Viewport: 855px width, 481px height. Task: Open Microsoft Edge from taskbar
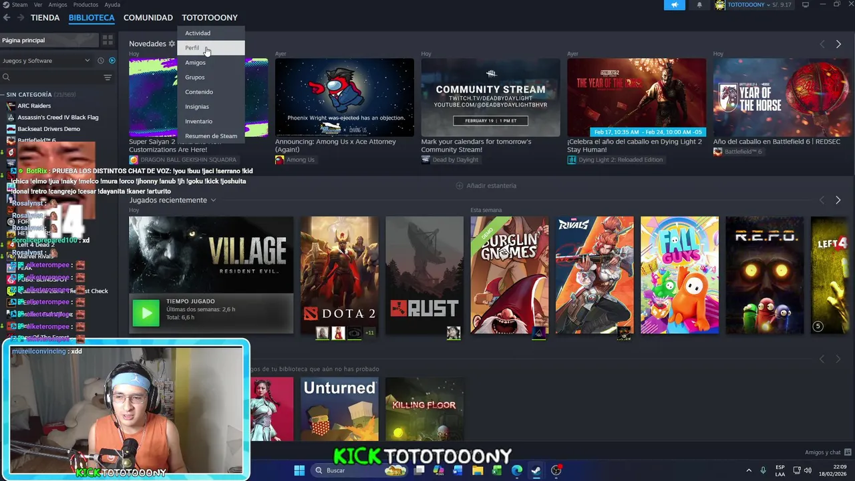(516, 470)
